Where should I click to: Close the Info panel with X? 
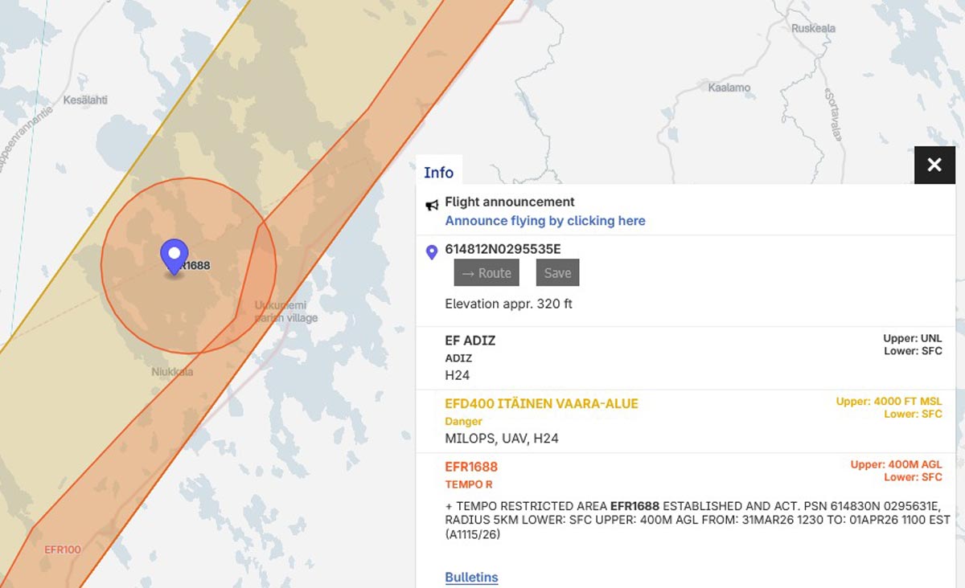934,165
